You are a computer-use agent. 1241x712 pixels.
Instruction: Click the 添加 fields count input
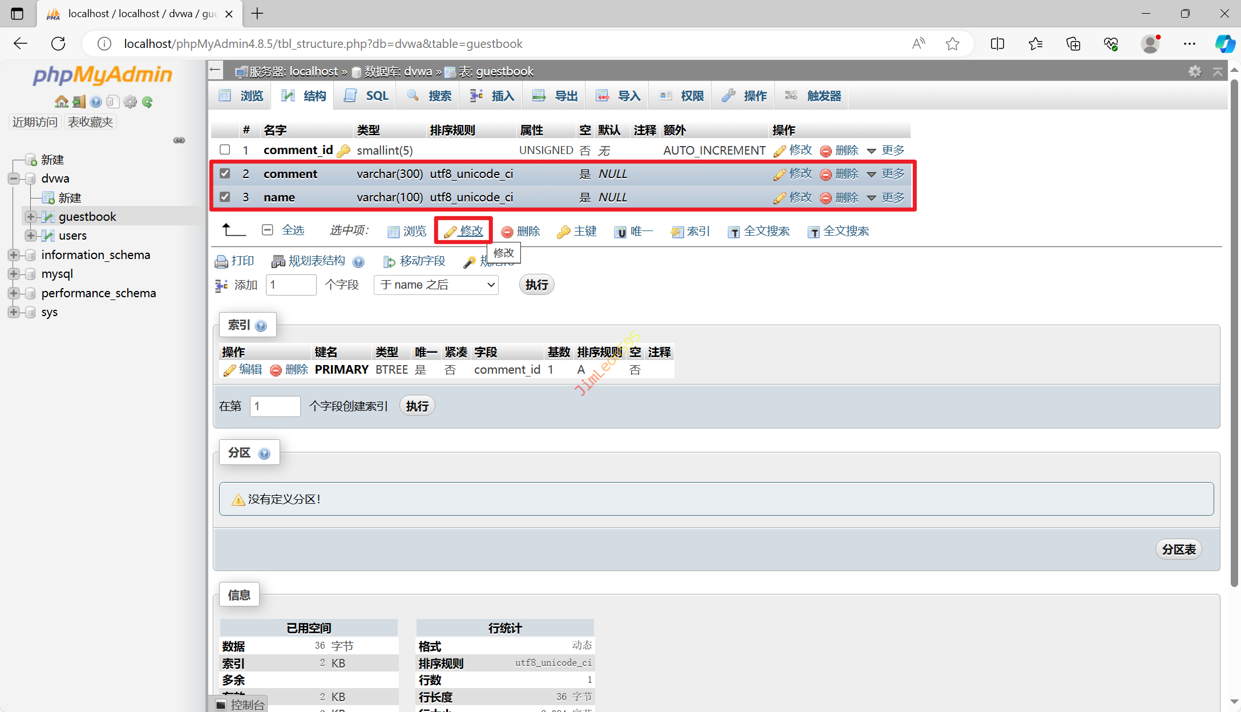pos(291,285)
